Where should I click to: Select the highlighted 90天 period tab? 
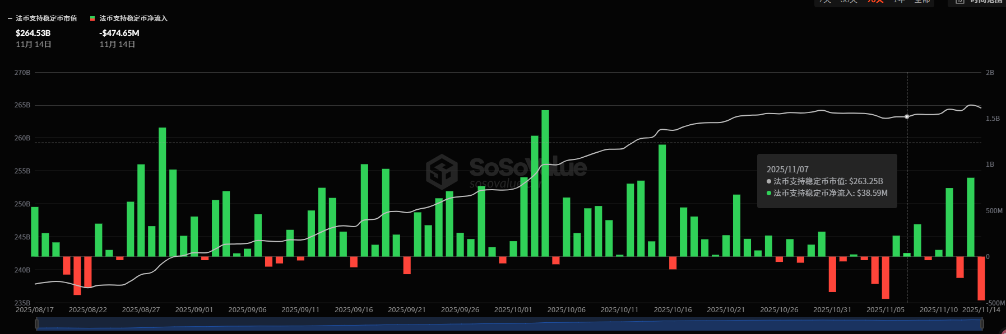pos(875,2)
